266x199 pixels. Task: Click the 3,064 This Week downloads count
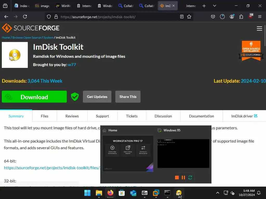[45, 81]
